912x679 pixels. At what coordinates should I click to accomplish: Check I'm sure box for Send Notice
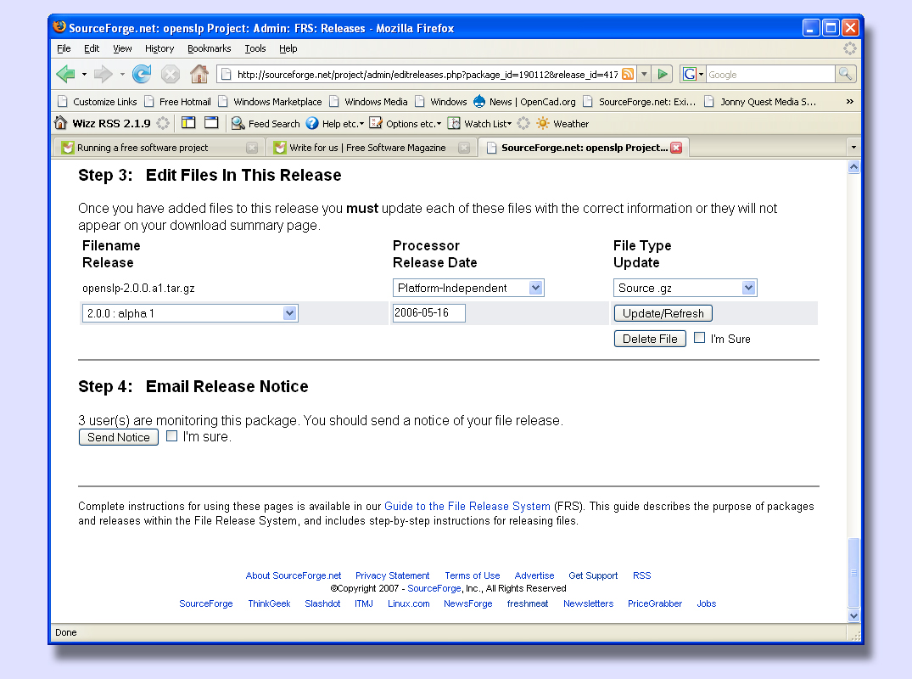click(x=171, y=435)
